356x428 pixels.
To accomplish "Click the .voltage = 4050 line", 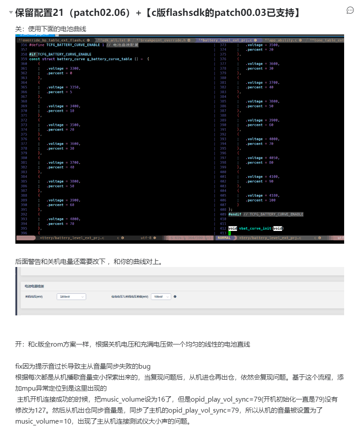I will 262,158.
